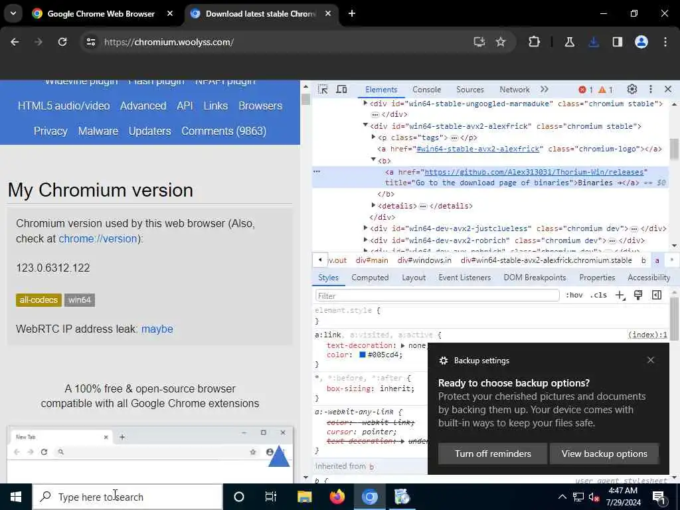The height and width of the screenshot is (510, 680).
Task: Click the Chrome address bar URL
Action: pyautogui.click(x=169, y=42)
